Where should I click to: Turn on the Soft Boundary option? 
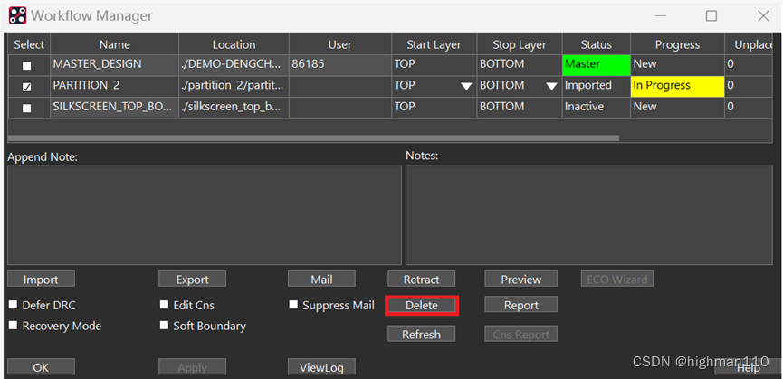pos(165,326)
